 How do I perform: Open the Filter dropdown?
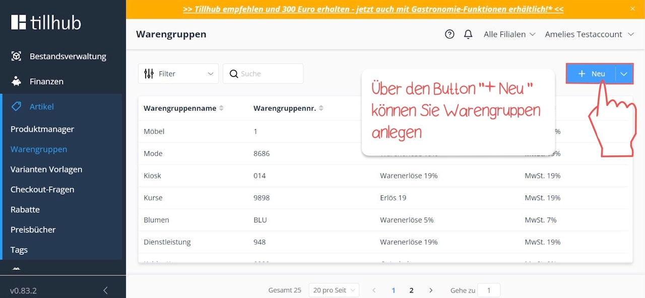click(178, 73)
